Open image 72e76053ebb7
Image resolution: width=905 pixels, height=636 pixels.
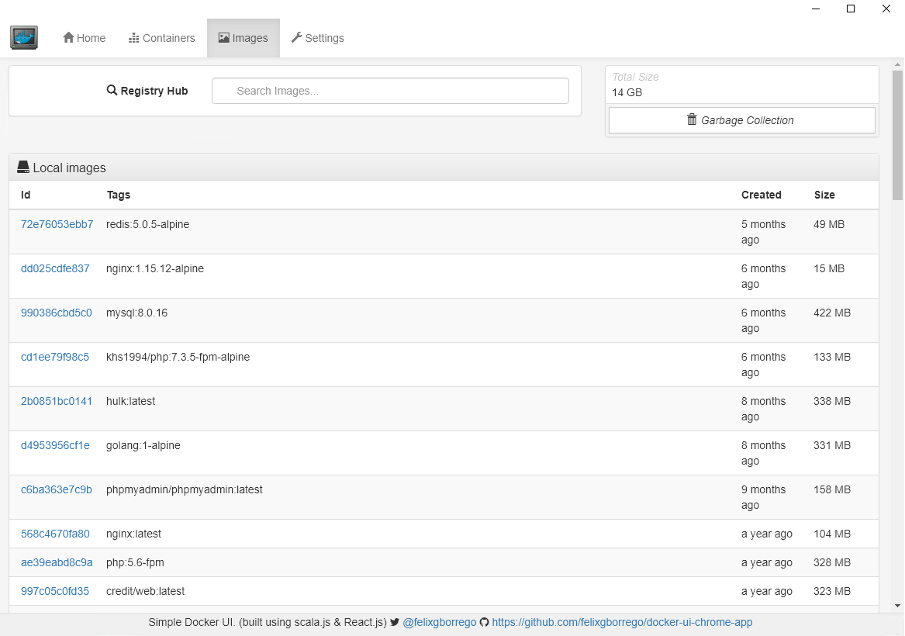57,224
